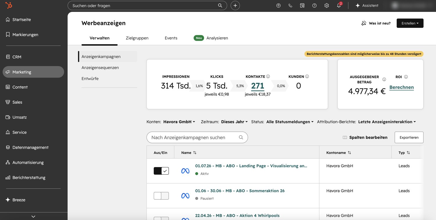Focus the Suchen oder fragen search bar
The height and width of the screenshot is (220, 436).
147,6
